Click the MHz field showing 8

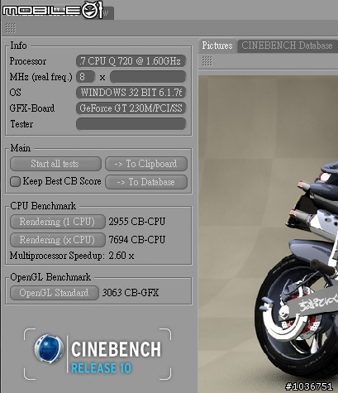click(x=85, y=76)
